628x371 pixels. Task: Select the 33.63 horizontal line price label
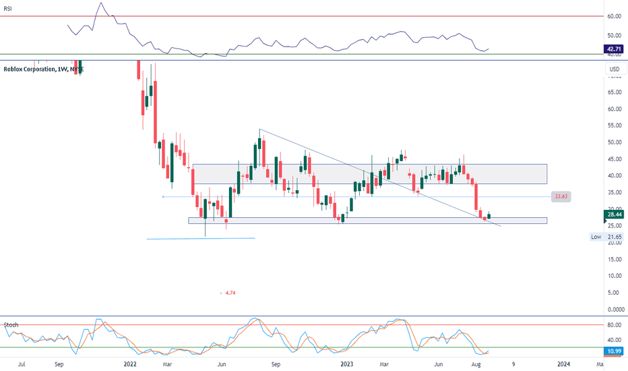pyautogui.click(x=561, y=196)
